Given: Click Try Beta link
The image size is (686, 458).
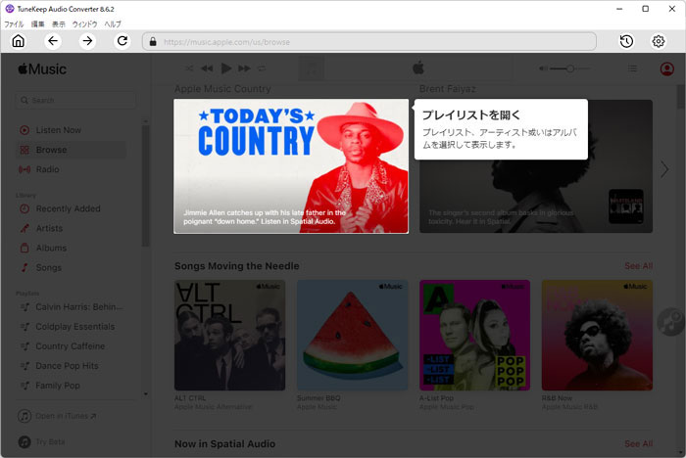Looking at the screenshot, I should pyautogui.click(x=41, y=441).
